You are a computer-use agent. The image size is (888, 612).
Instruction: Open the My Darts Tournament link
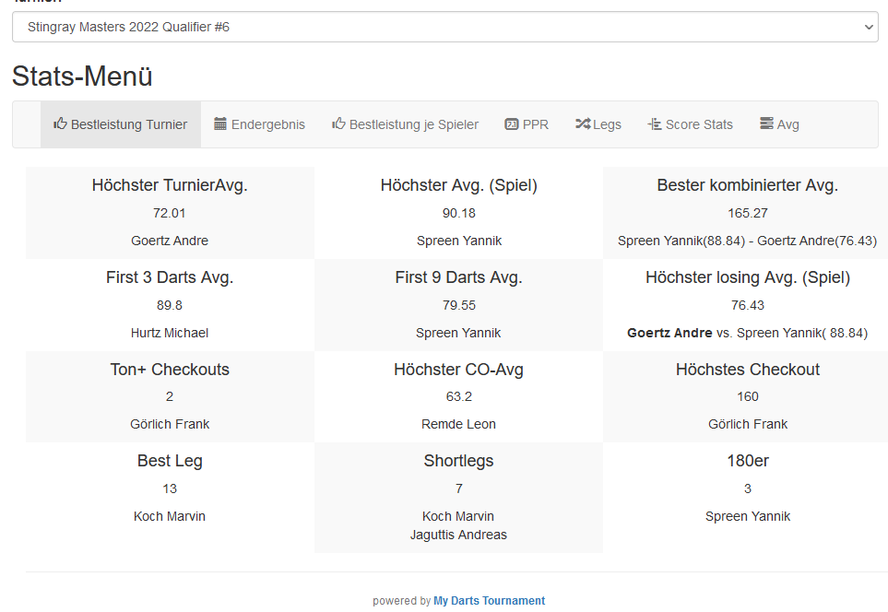point(489,601)
